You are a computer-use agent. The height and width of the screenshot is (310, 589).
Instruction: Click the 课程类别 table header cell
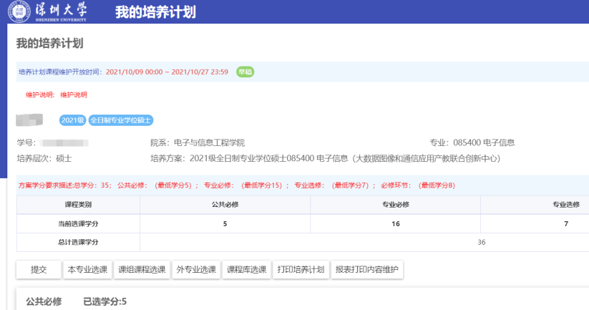click(x=77, y=204)
